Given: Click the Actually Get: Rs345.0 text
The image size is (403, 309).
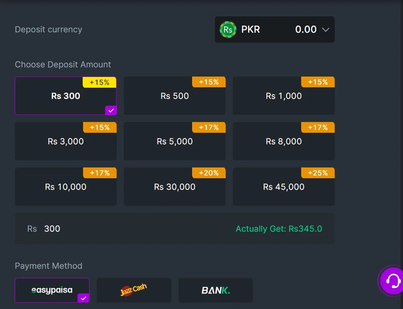Looking at the screenshot, I should (279, 228).
